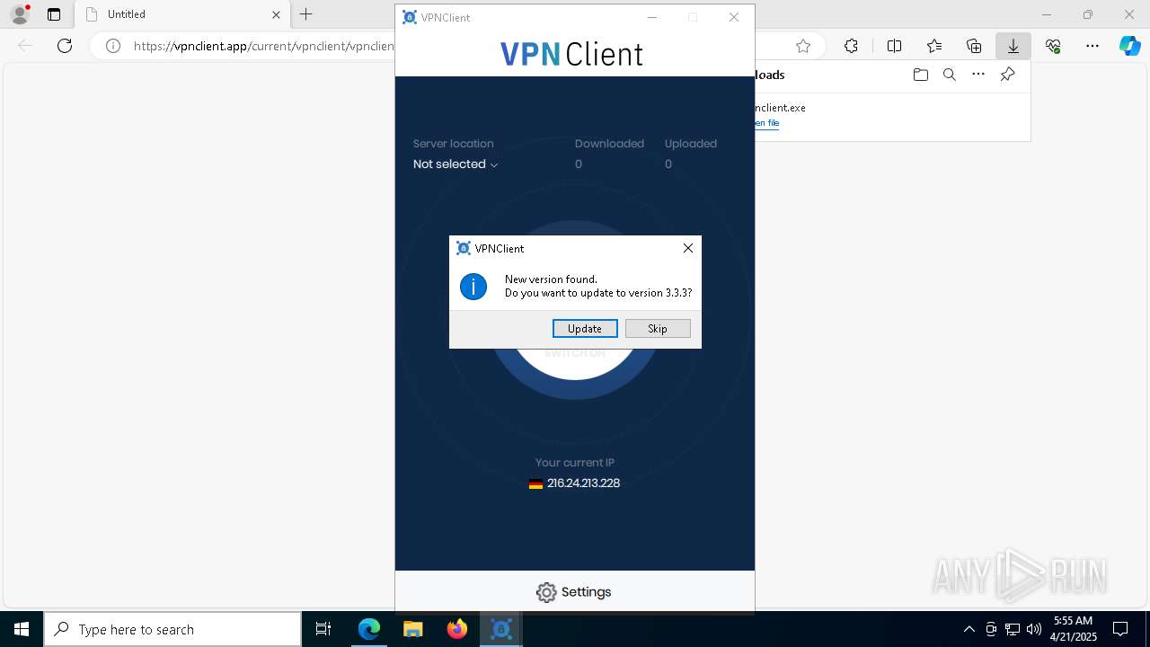Open Edge tab actions menu
This screenshot has height=647, width=1150.
tap(54, 14)
